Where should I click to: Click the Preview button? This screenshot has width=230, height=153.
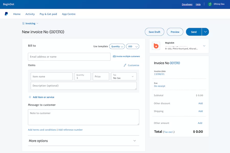click(x=175, y=32)
